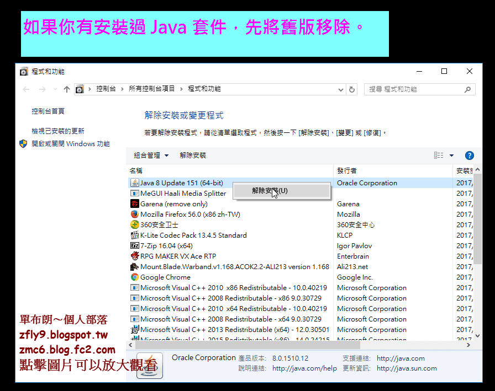Screen dimensions: 495x391
Task: Click publisher Igor Pavlov cell
Action: [354, 246]
